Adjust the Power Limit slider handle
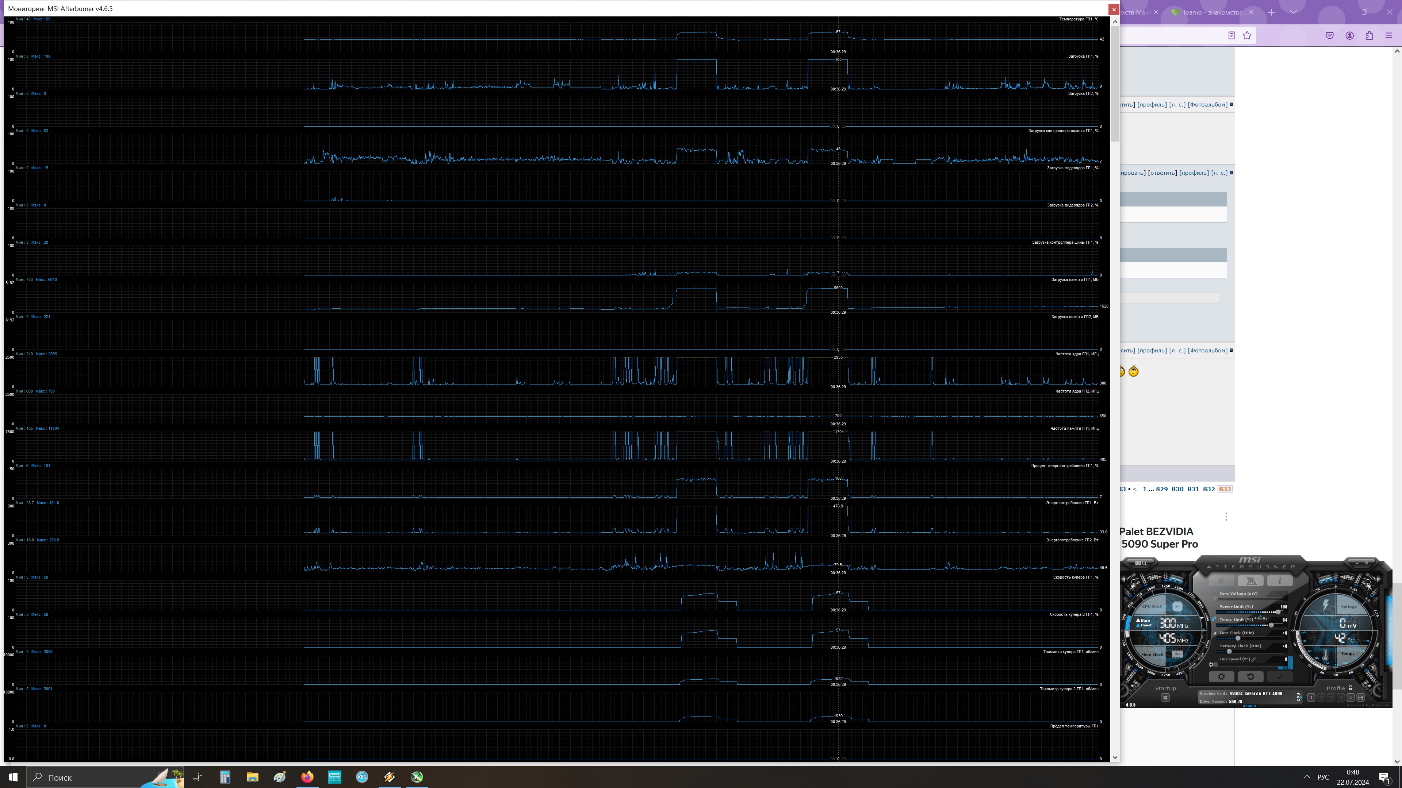1402x788 pixels. tap(1279, 613)
